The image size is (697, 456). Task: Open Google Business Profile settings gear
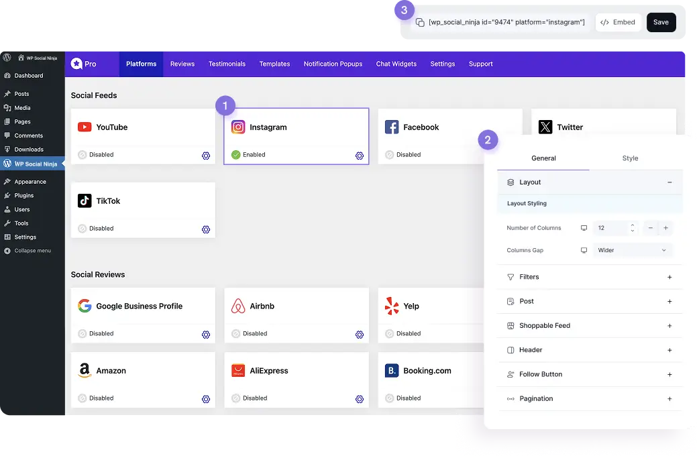[x=206, y=335]
